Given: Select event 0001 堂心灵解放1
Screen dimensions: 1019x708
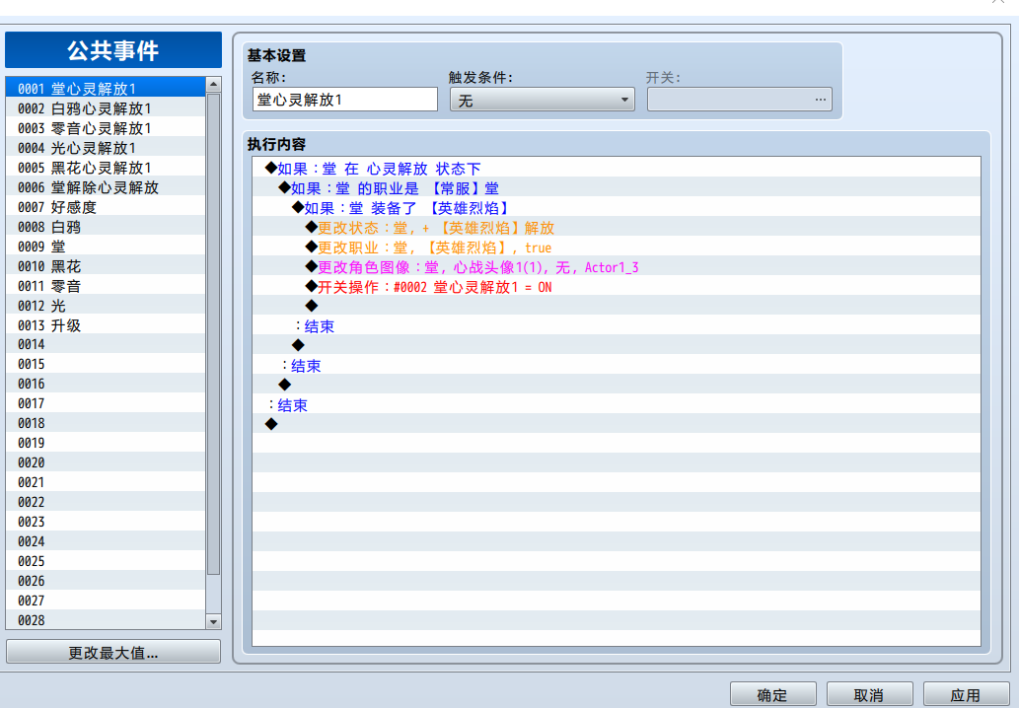Looking at the screenshot, I should pos(106,89).
